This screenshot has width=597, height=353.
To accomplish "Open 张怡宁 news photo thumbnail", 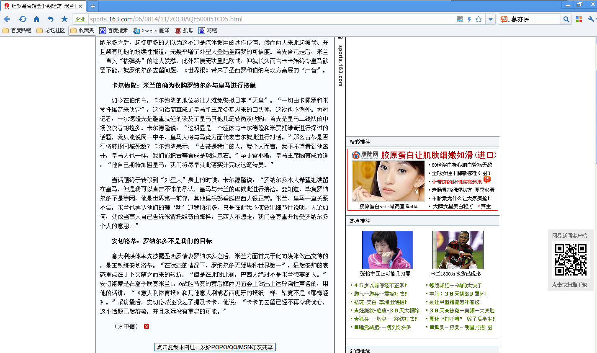I will coord(387,250).
